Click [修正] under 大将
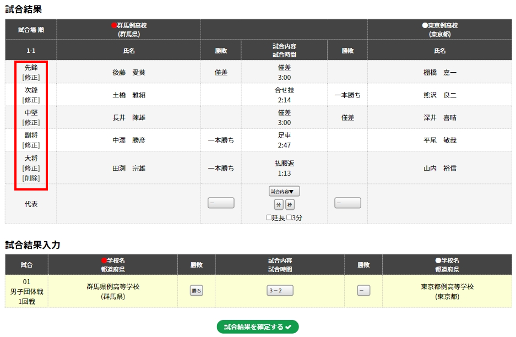The width and height of the screenshot is (516, 337). coord(31,168)
